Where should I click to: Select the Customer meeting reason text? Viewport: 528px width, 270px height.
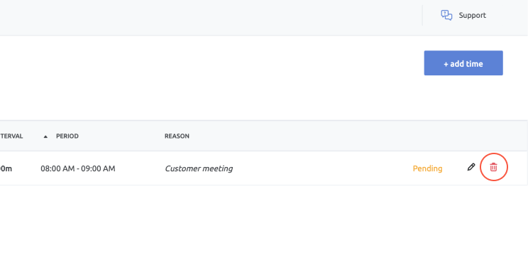(x=199, y=168)
